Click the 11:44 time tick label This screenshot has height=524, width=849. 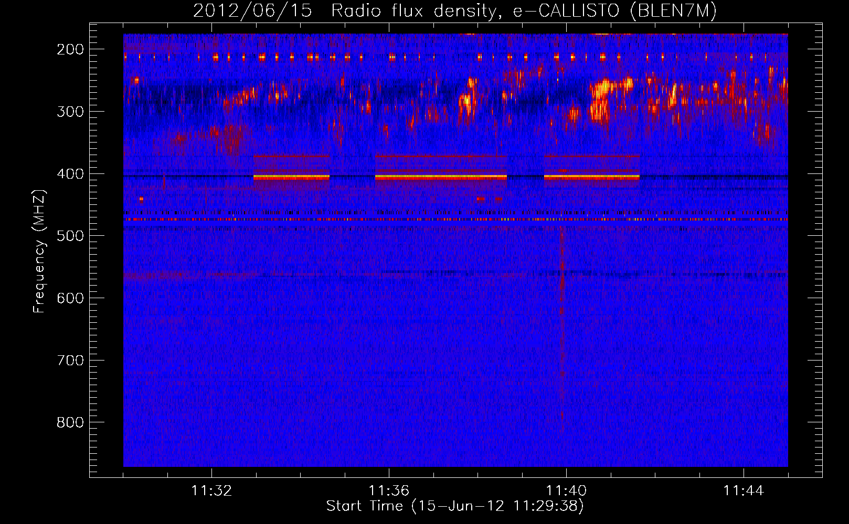(744, 491)
